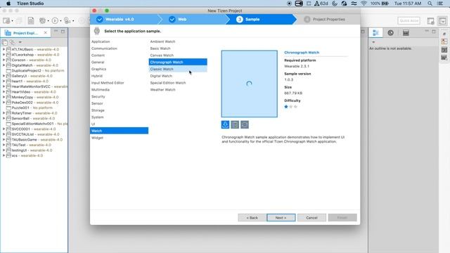Image resolution: width=450 pixels, height=253 pixels.
Task: Click the external tools run icon in toolbar
Action: (x=67, y=20)
